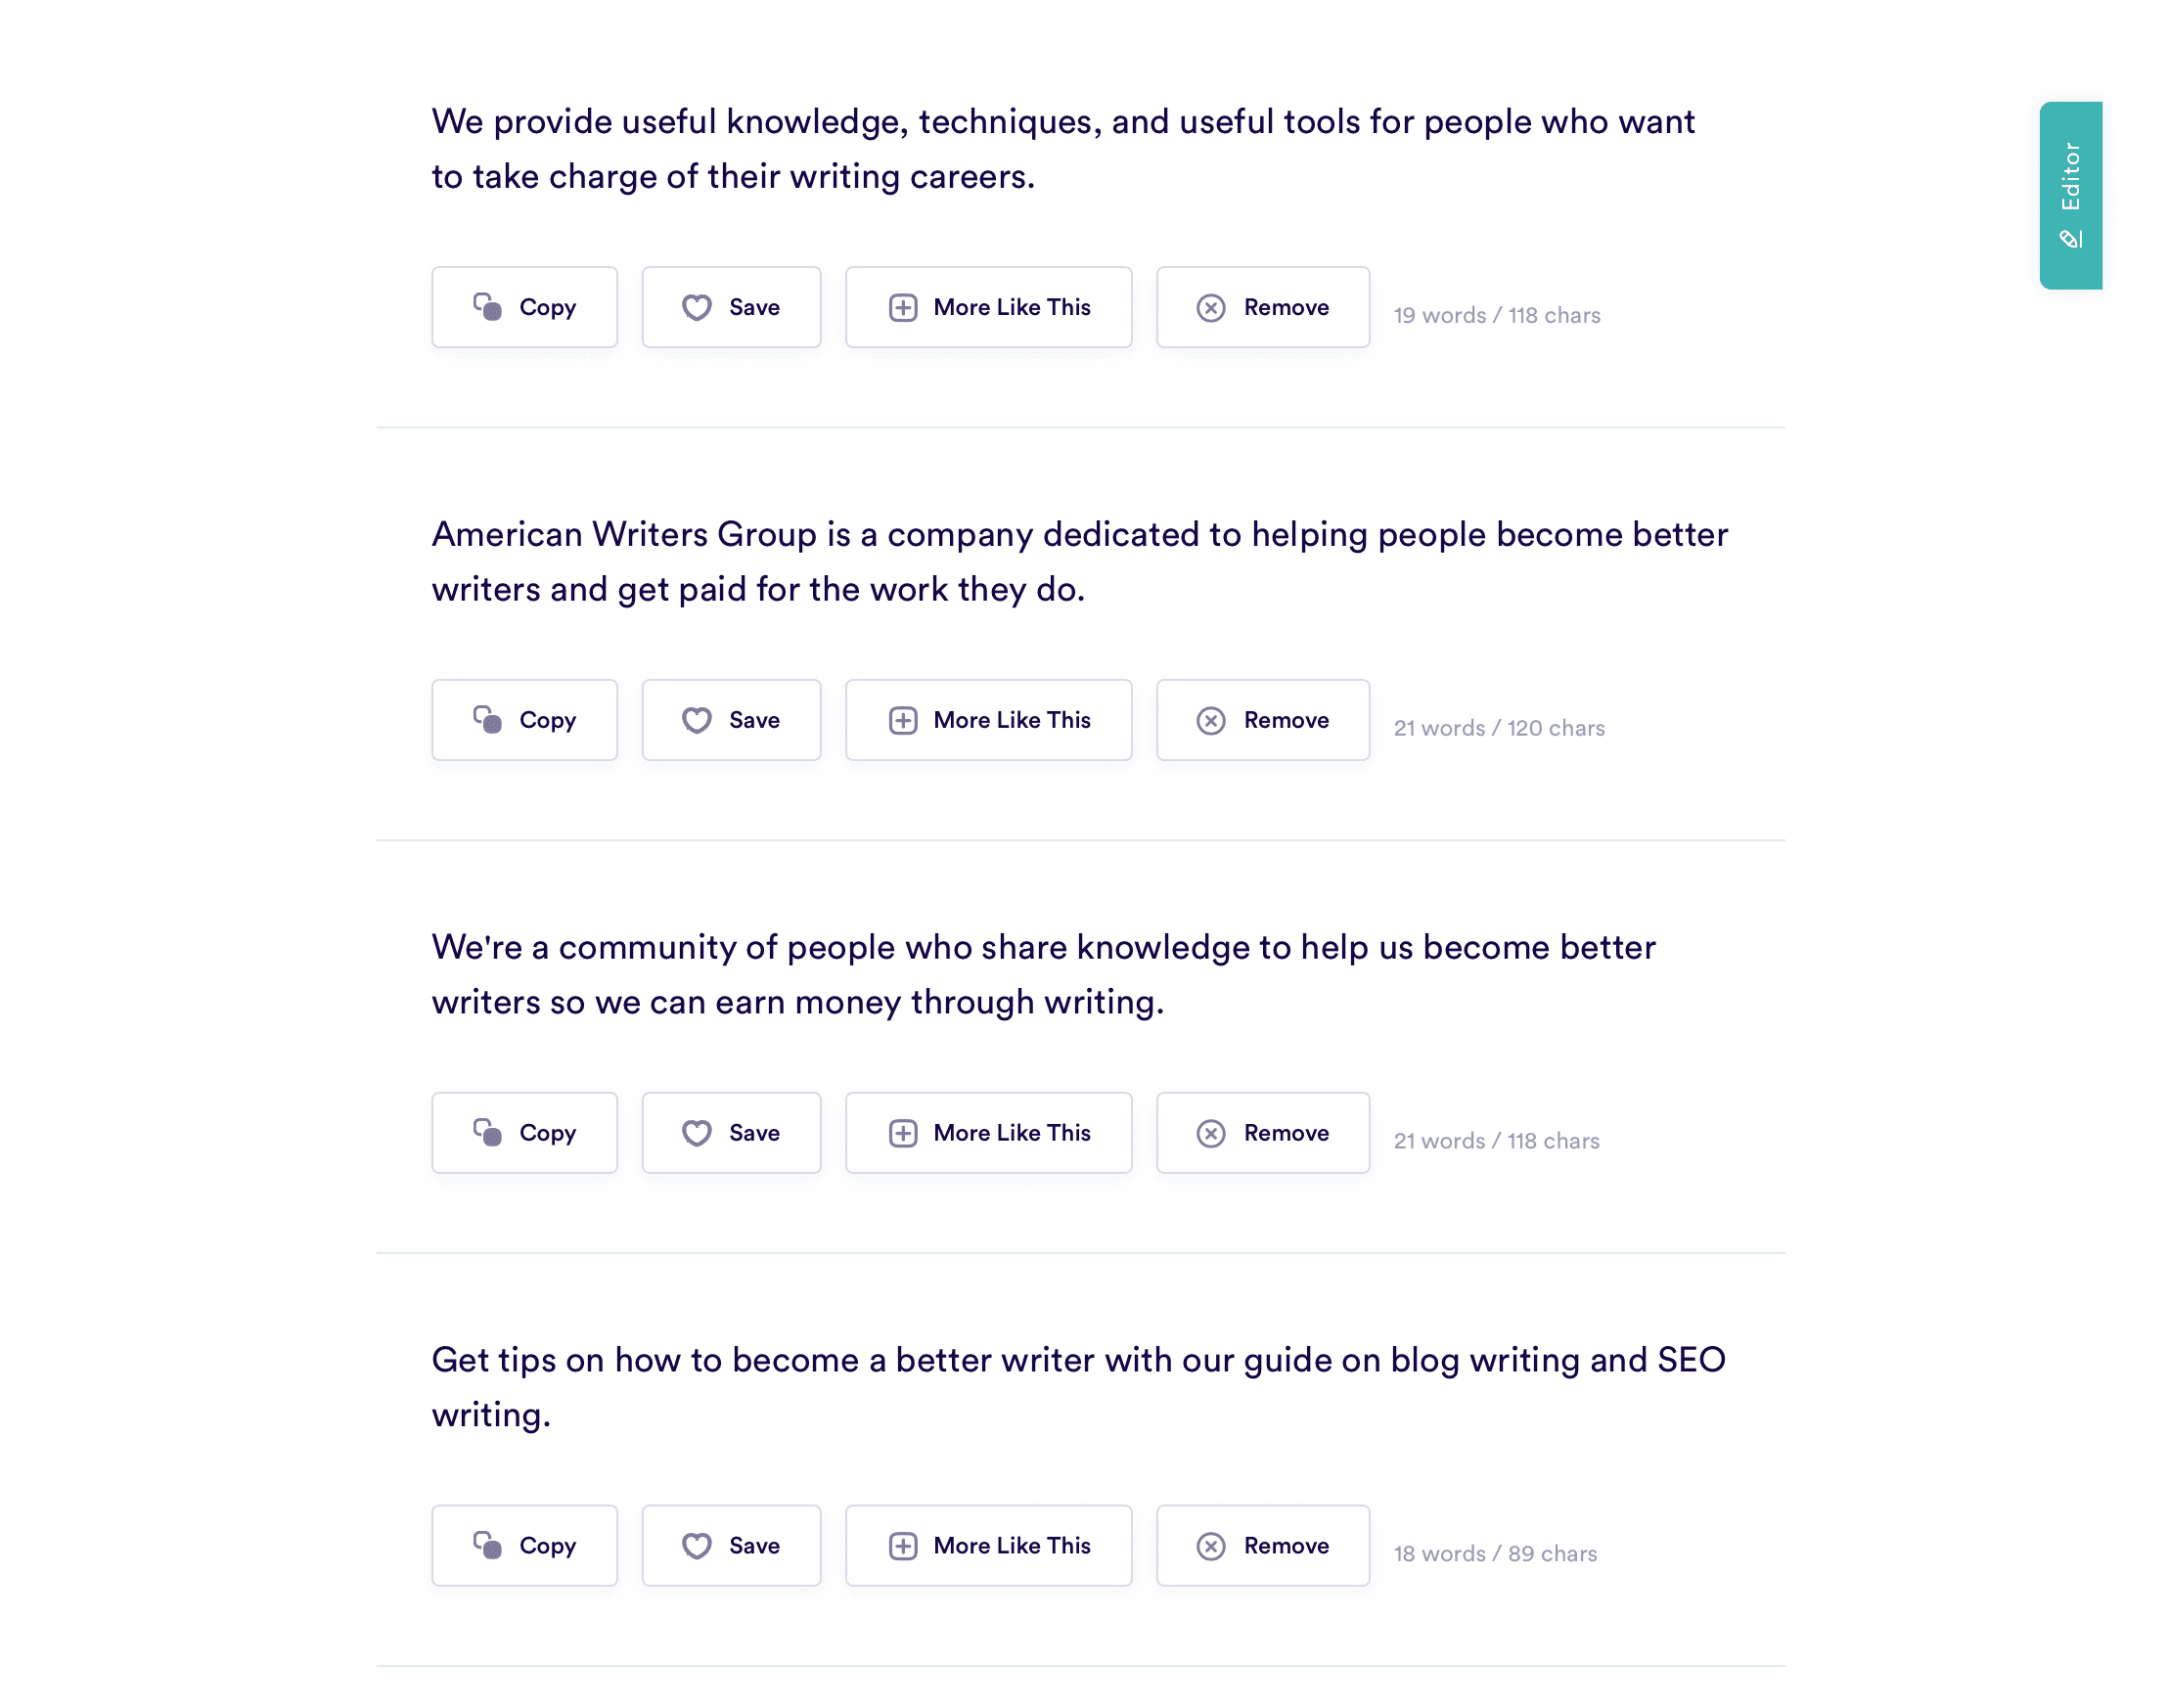The height and width of the screenshot is (1708, 2167).
Task: Save the community of people description
Action: click(x=731, y=1133)
